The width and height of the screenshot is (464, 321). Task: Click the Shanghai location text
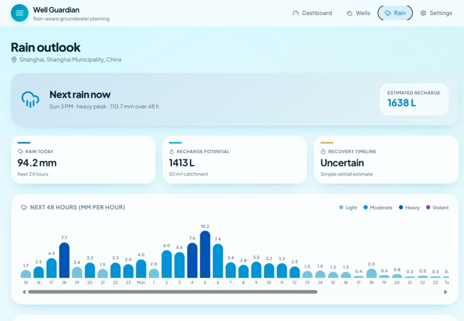70,60
